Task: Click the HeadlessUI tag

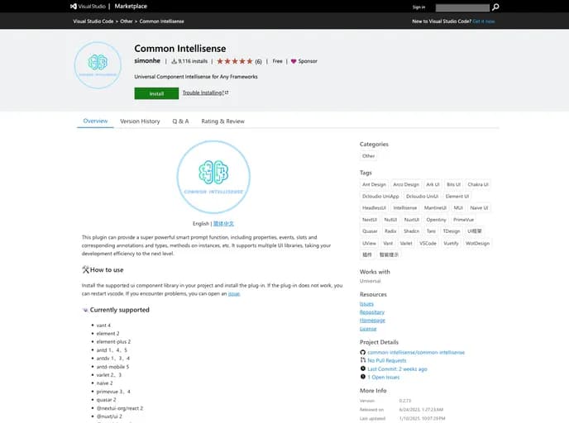Action: (x=374, y=207)
